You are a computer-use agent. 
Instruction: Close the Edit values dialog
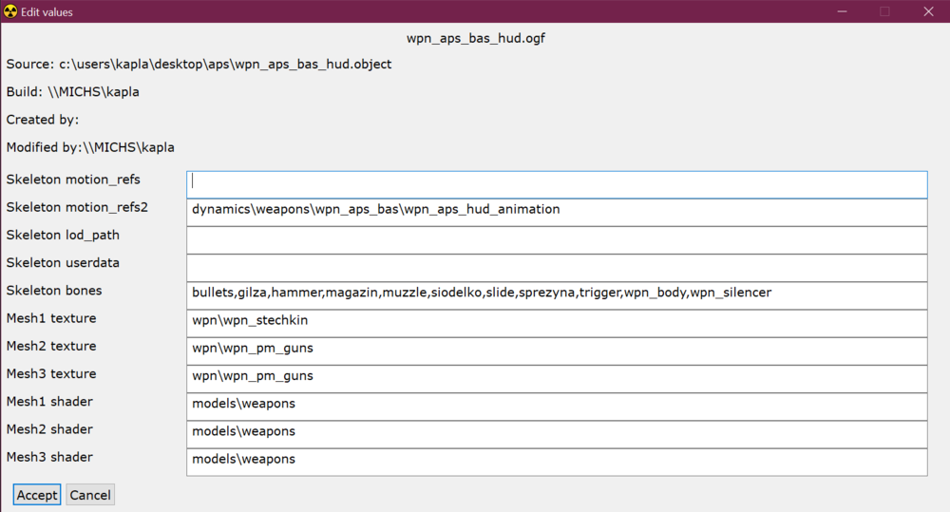coord(928,11)
